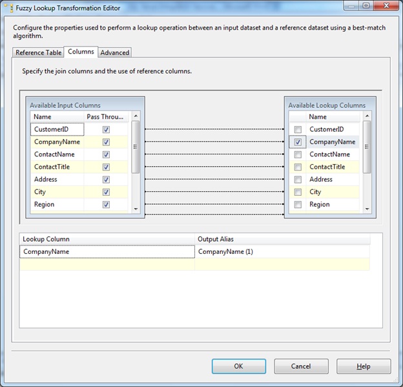Click the Name header in Input Columns

57,117
